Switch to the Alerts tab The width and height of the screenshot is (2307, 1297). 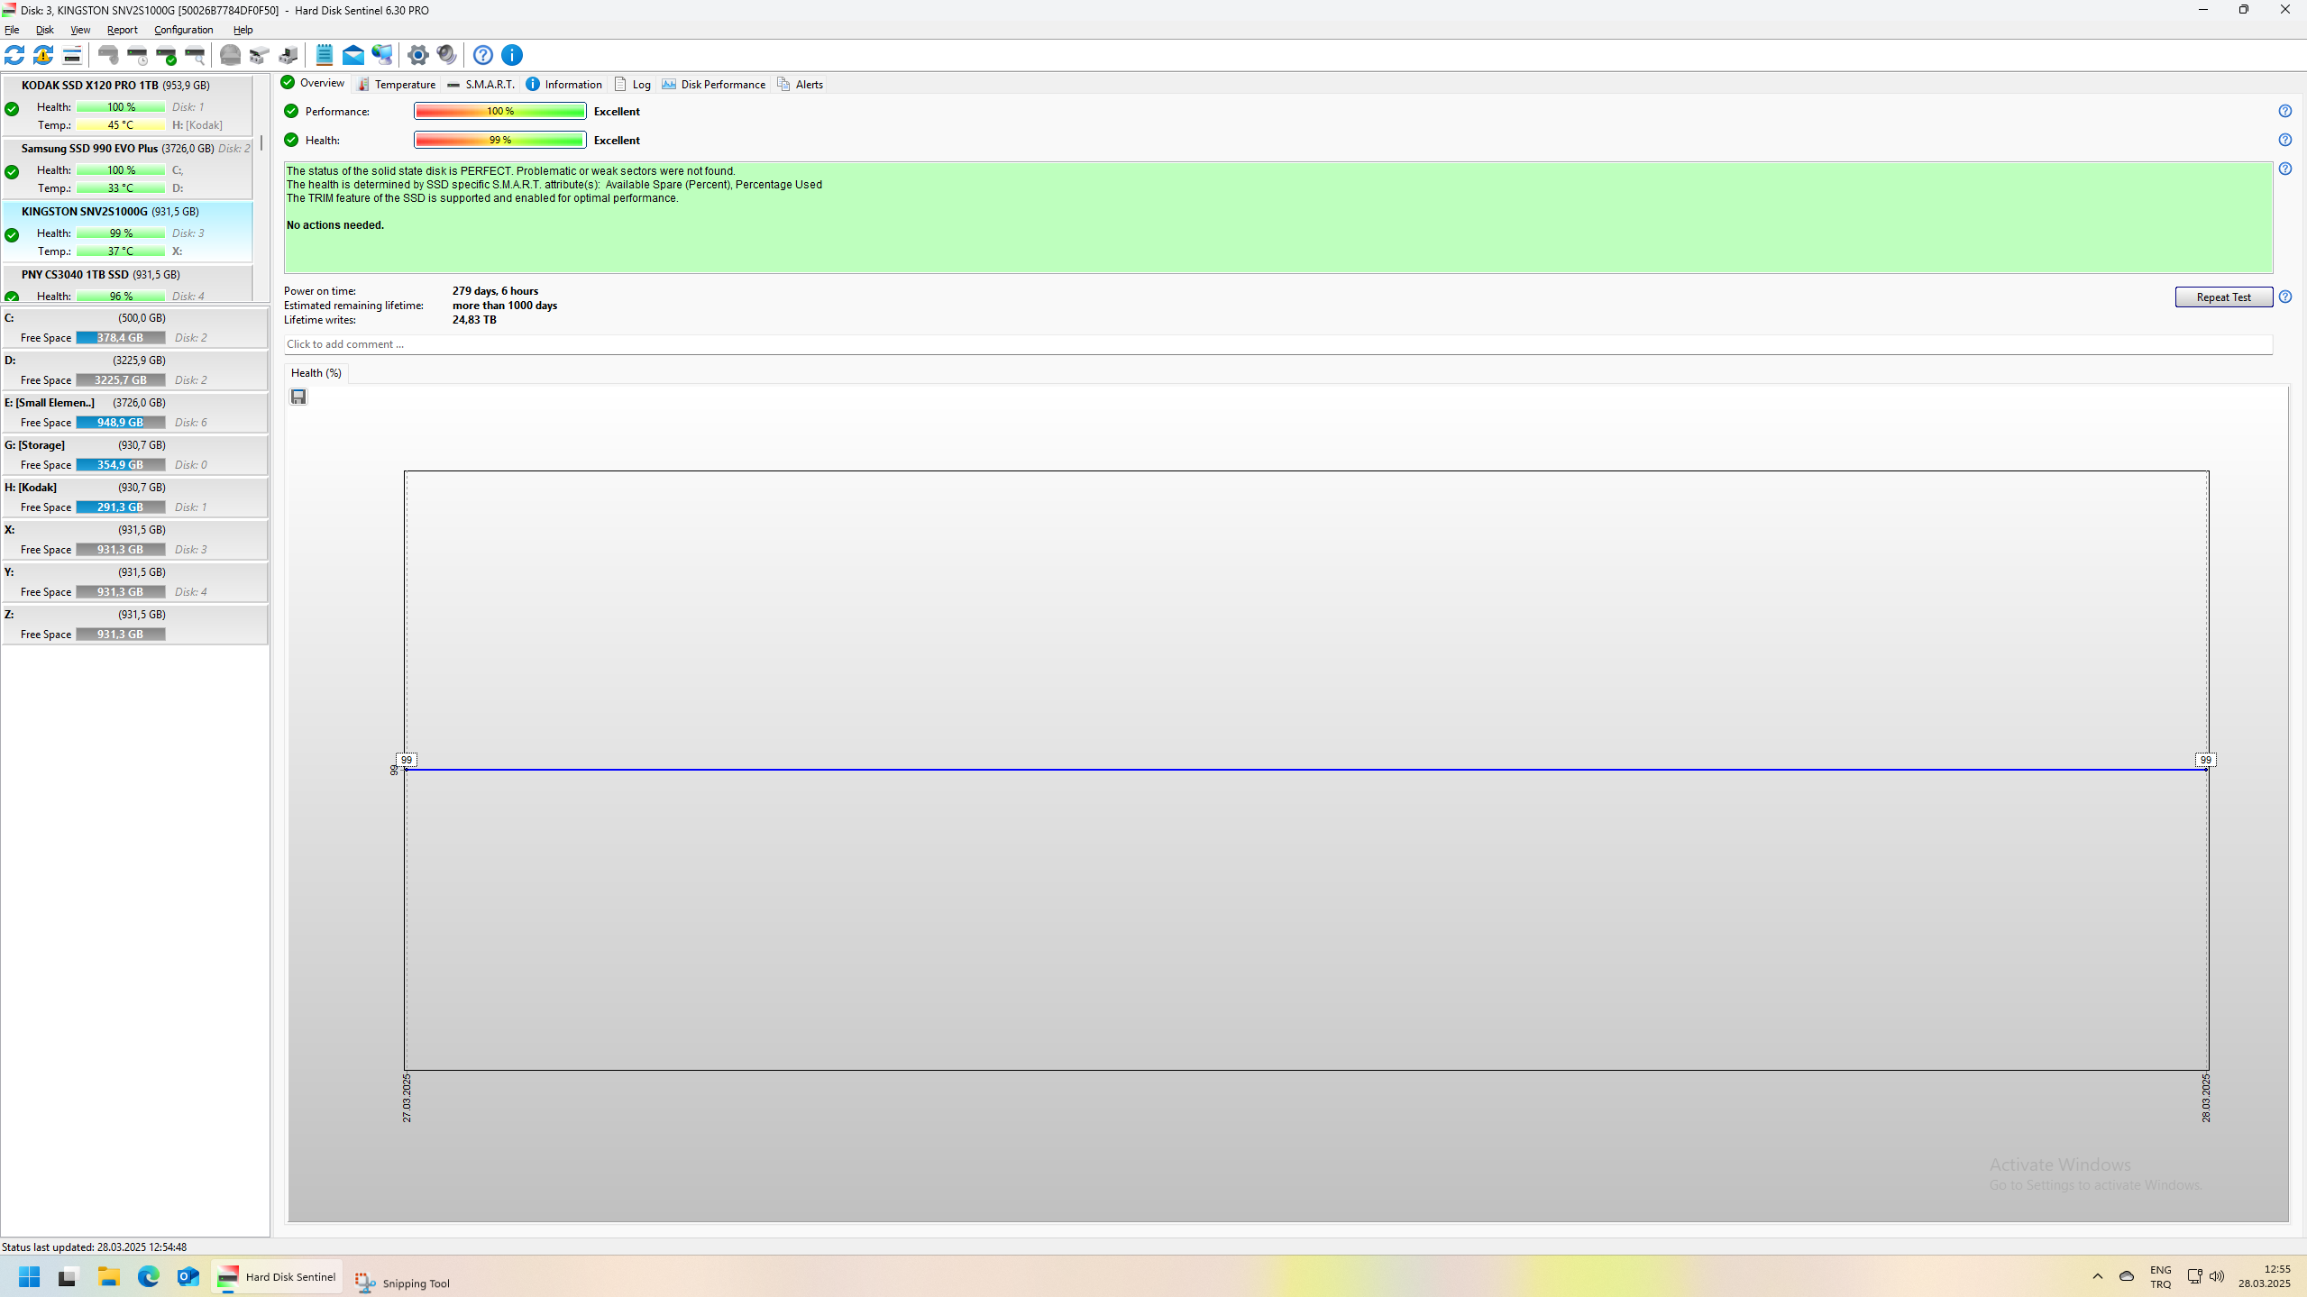(800, 84)
